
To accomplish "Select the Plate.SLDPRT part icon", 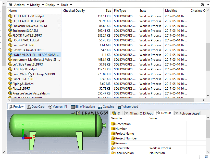I will click(x=10, y=88).
